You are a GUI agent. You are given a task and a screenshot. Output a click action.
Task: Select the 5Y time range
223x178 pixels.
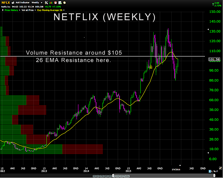pos(94,176)
